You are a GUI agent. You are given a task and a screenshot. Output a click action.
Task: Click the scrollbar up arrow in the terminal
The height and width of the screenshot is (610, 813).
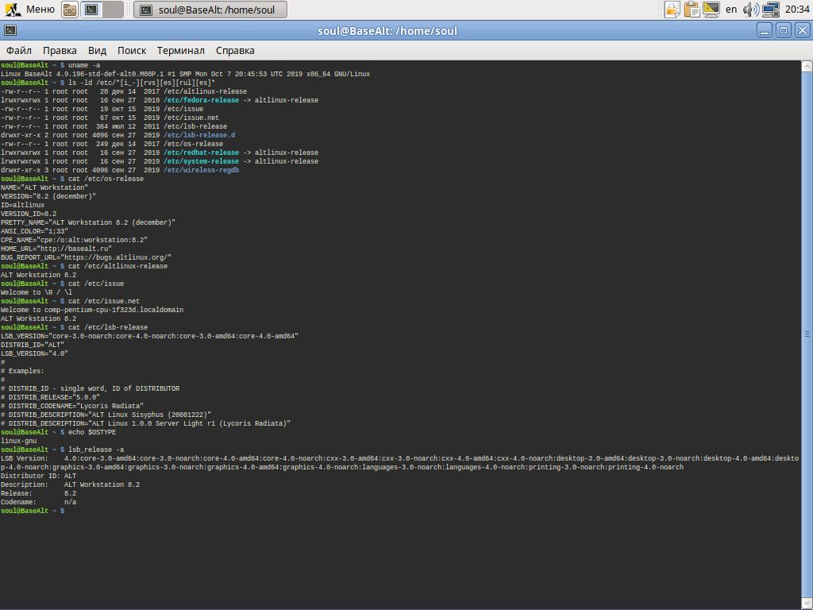coord(807,66)
